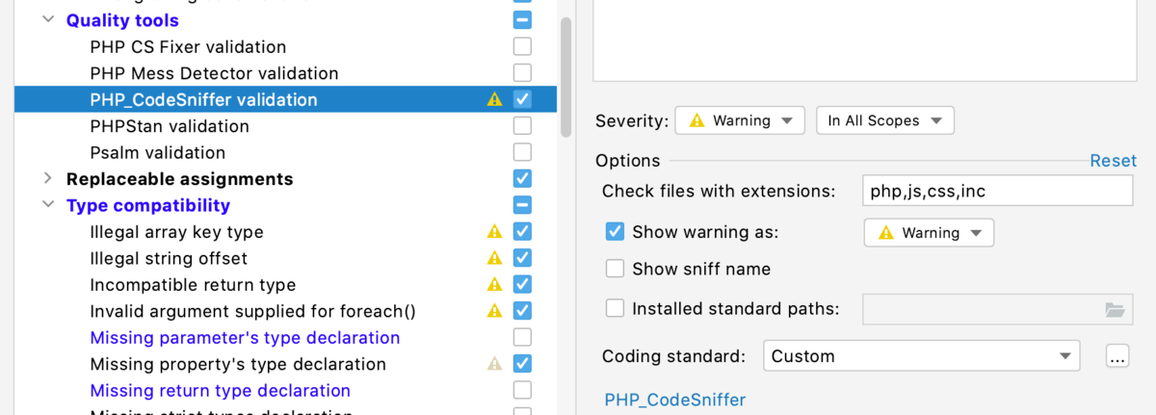Uncheck Invalid argument supplied for foreach() checkbox
1156x415 pixels.
coord(522,310)
